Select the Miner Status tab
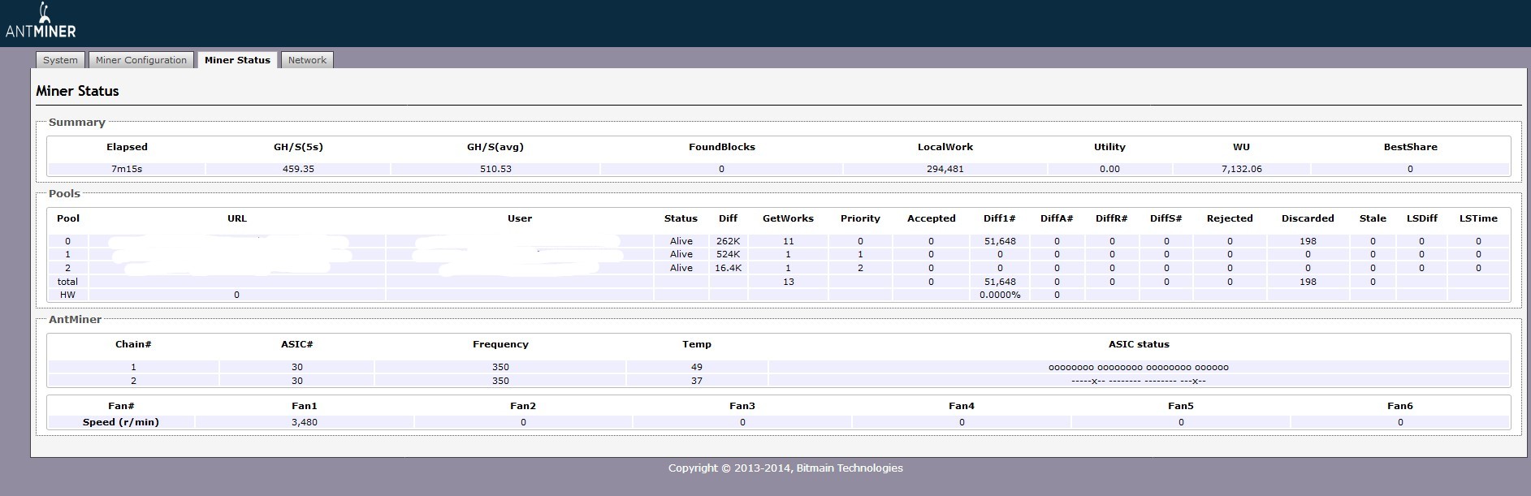Image resolution: width=1531 pixels, height=496 pixels. pyautogui.click(x=237, y=60)
